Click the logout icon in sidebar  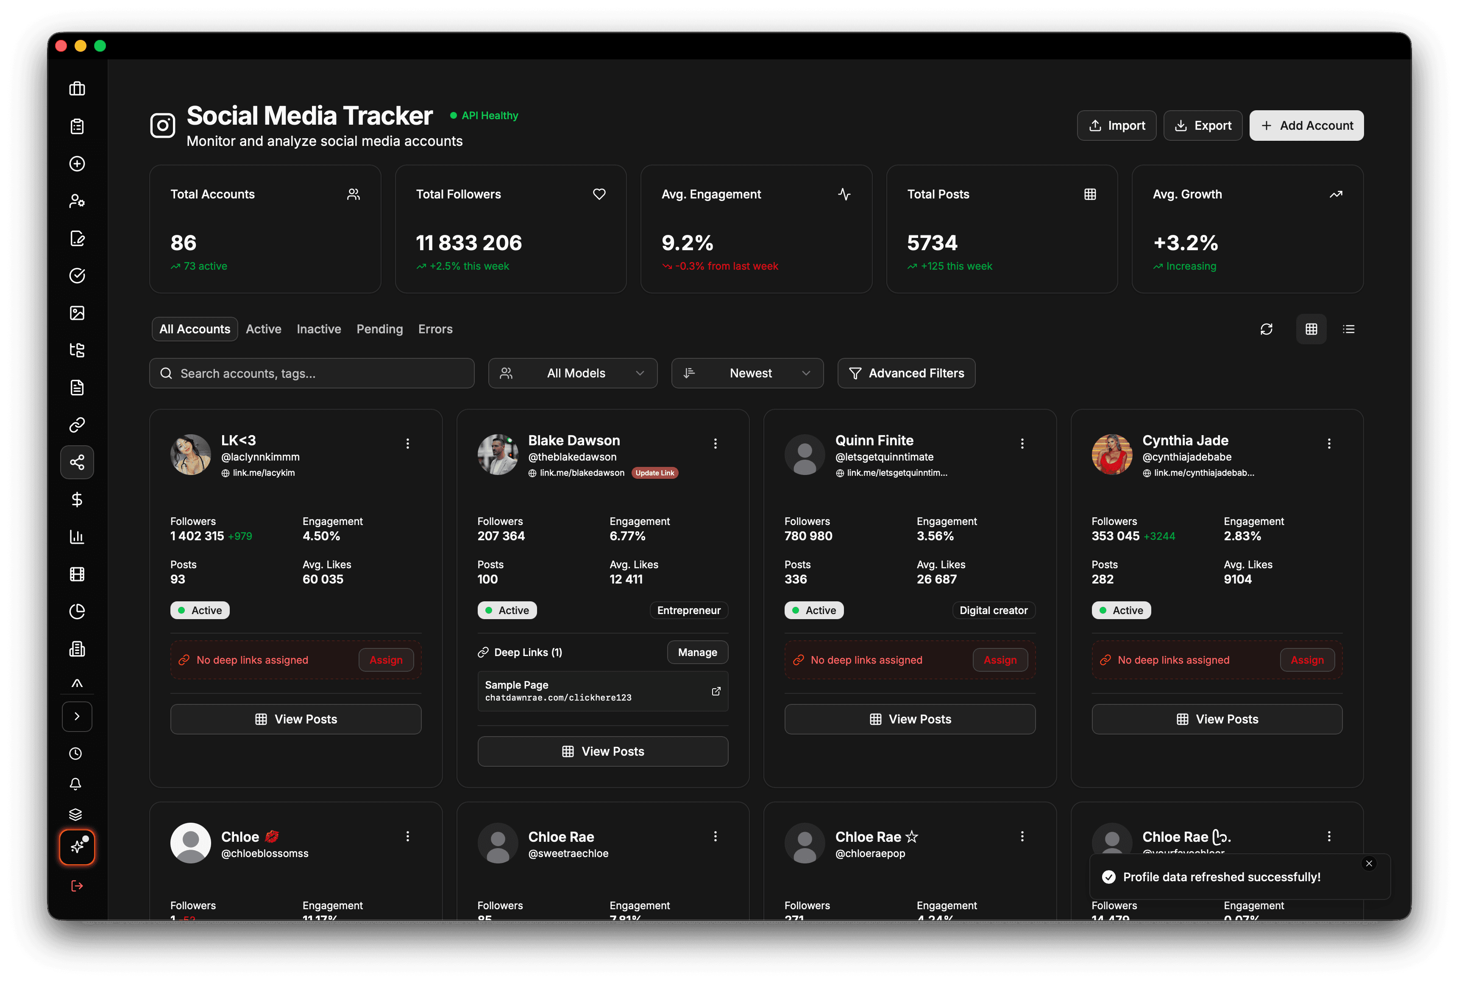[x=77, y=886]
